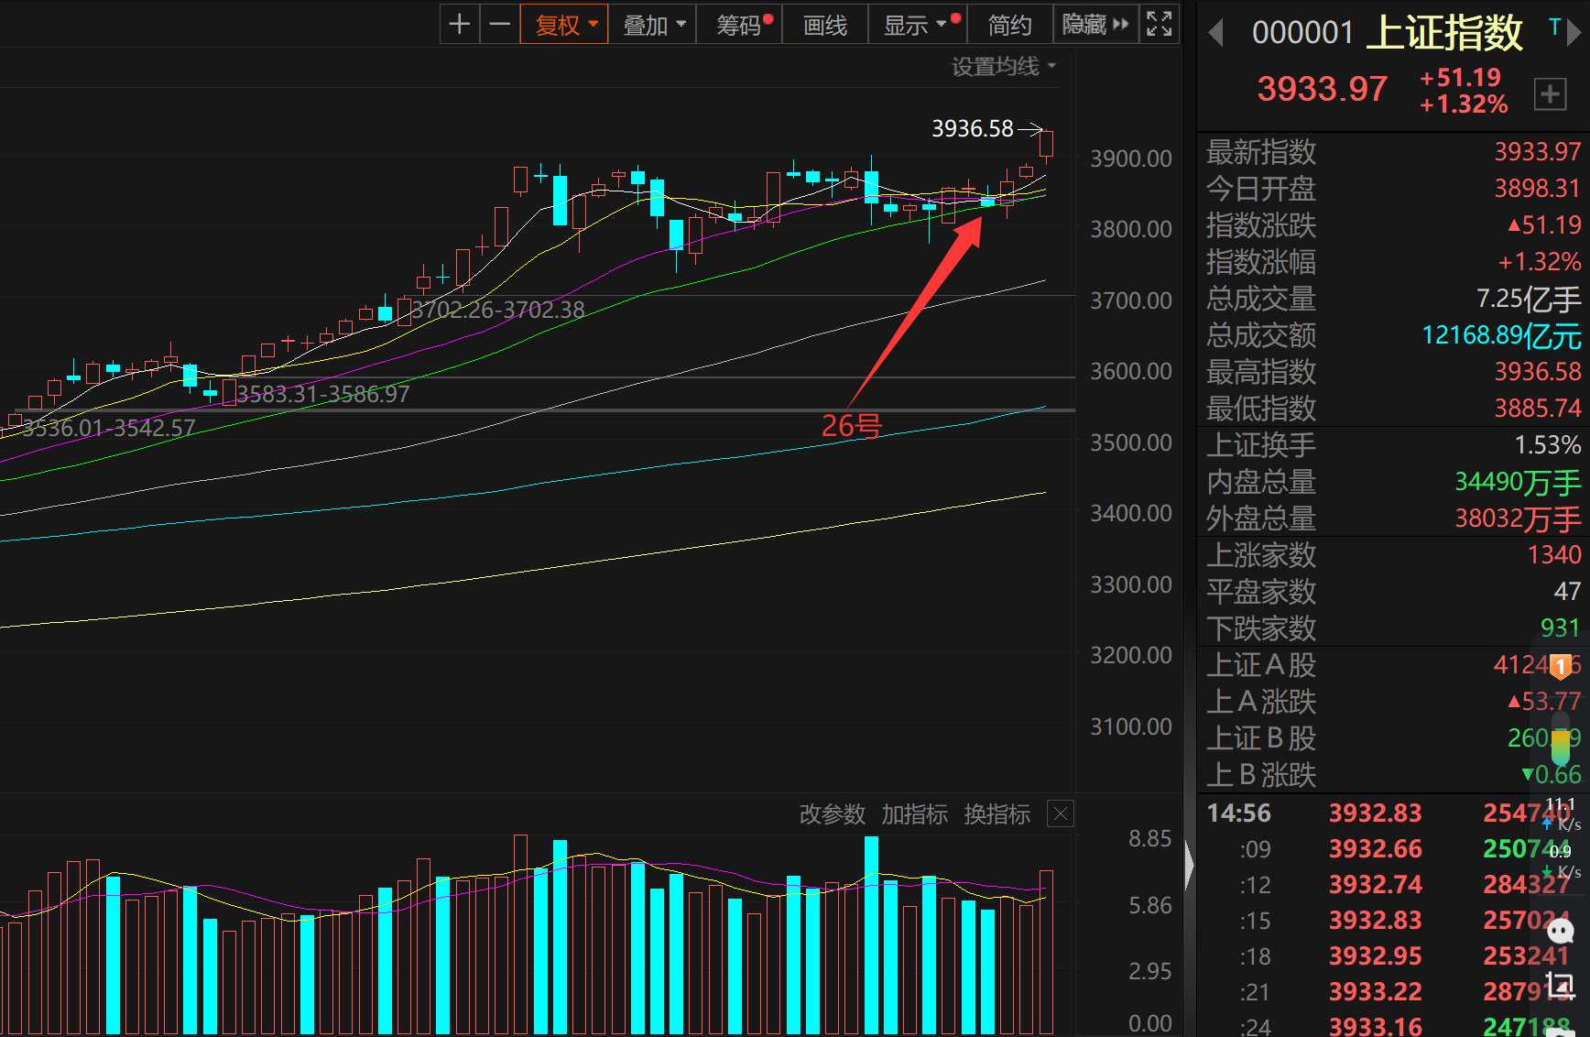Open 设置均线 moving average settings
Viewport: 1590px width, 1037px height.
pos(1003,66)
